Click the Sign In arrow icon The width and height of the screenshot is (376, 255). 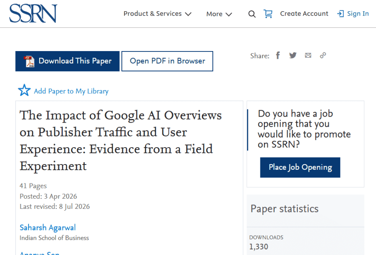tap(341, 14)
